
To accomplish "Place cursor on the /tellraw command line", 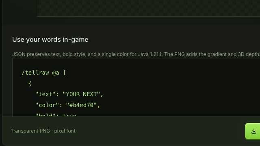I will pos(44,73).
